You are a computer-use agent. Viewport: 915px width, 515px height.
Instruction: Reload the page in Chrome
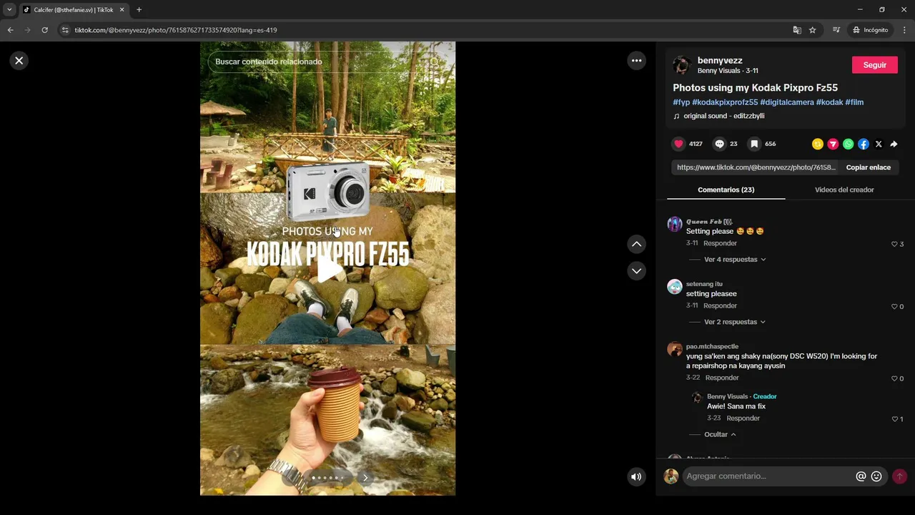pyautogui.click(x=44, y=30)
